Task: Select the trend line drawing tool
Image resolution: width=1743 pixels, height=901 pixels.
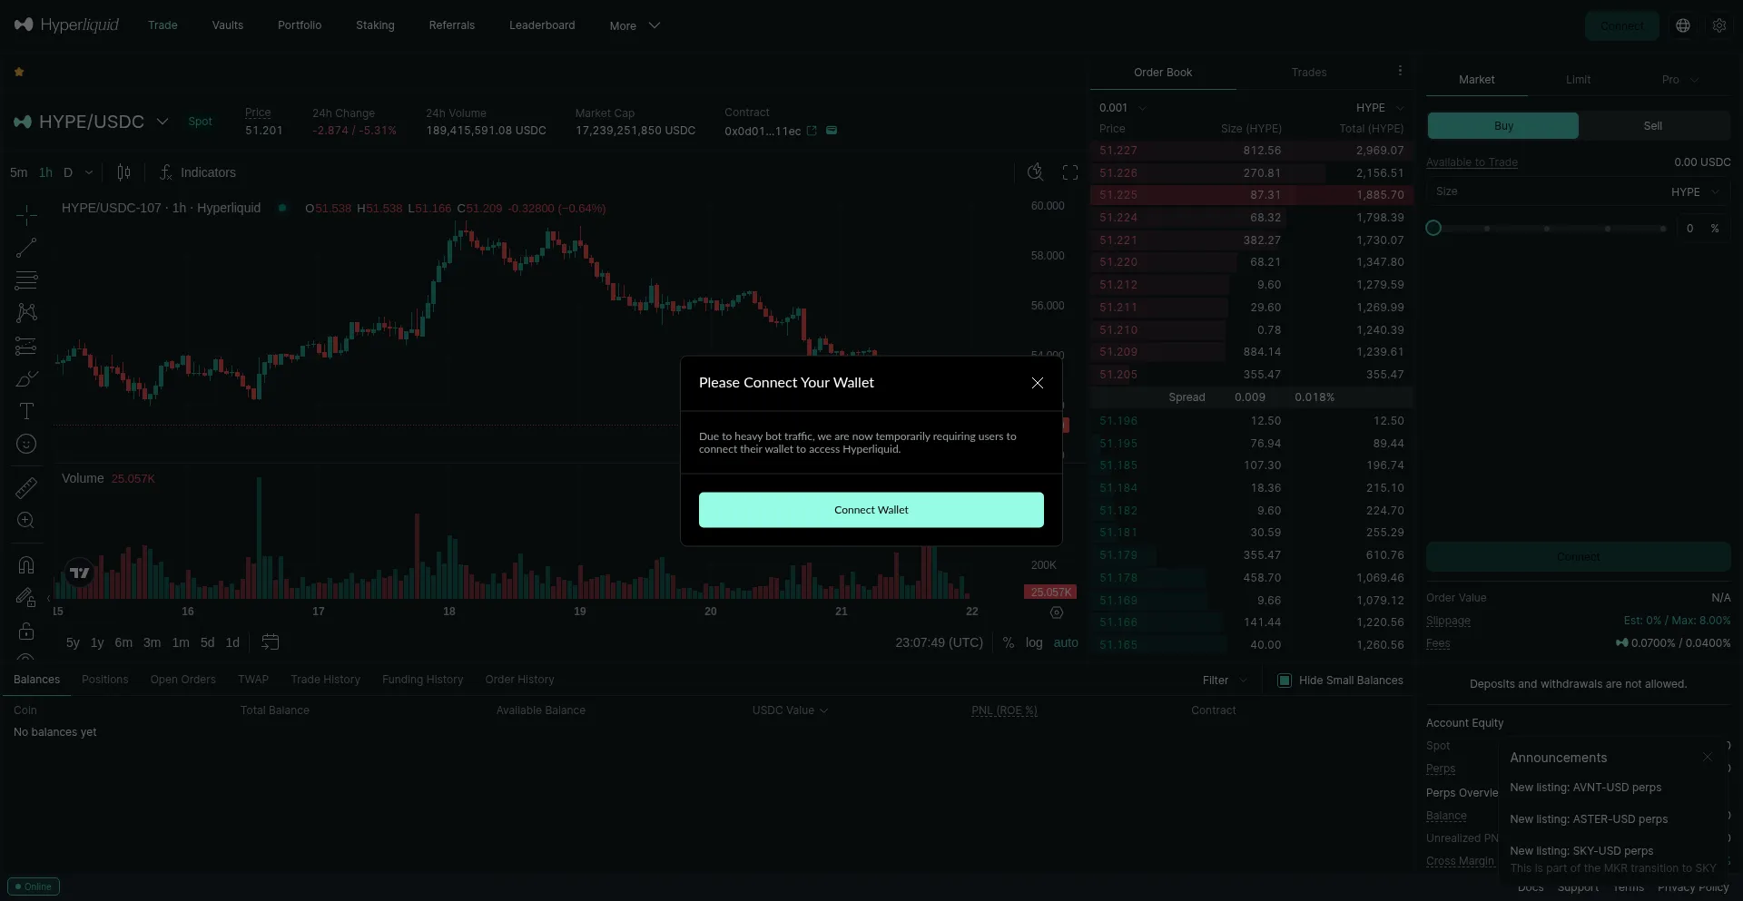Action: point(26,248)
